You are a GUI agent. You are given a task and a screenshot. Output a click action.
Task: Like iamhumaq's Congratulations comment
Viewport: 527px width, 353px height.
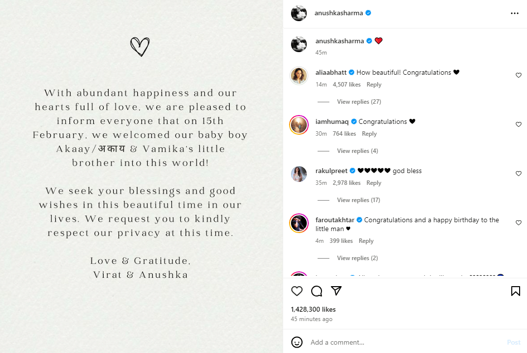(518, 124)
